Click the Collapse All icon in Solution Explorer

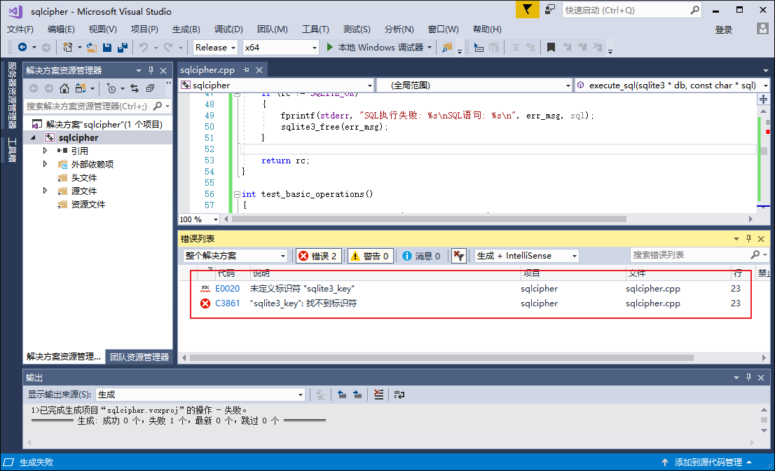tap(150, 88)
